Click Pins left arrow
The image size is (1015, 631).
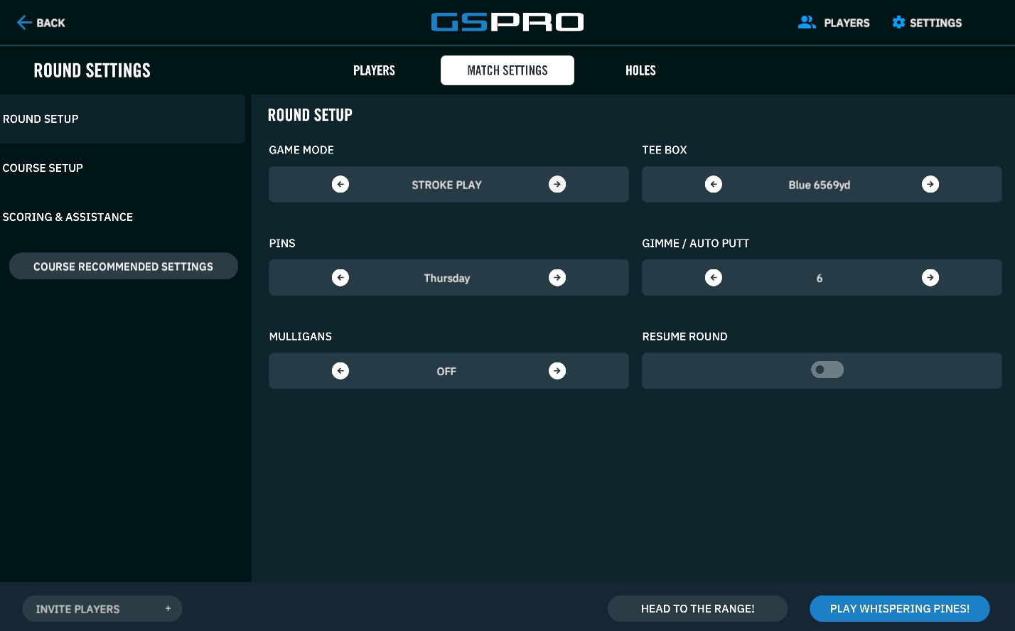click(x=340, y=278)
